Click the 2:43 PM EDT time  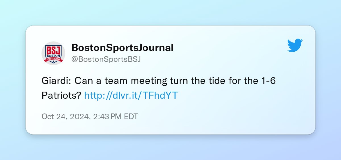coord(115,117)
